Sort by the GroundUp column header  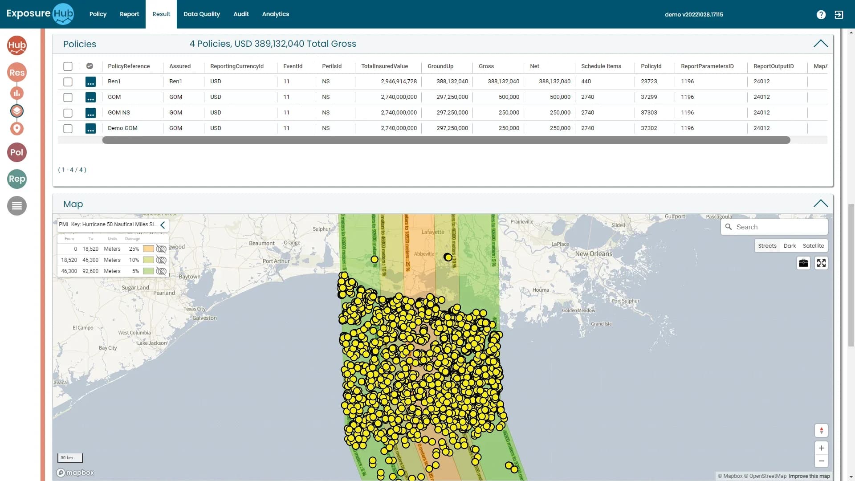click(x=440, y=66)
